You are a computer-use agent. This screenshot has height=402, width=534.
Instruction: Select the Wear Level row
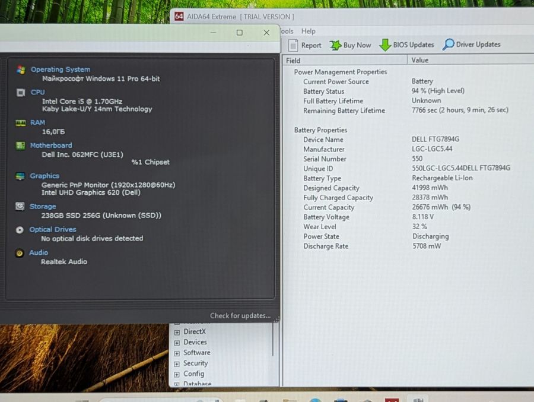pos(409,227)
